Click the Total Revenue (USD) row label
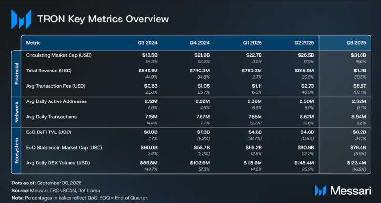This screenshot has width=381, height=203. coord(48,71)
